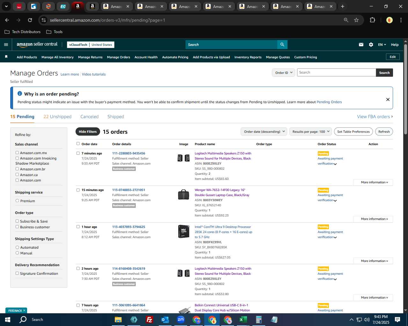Close the 'Why is an order pending' banner
This screenshot has height=326, width=408.
point(388,99)
